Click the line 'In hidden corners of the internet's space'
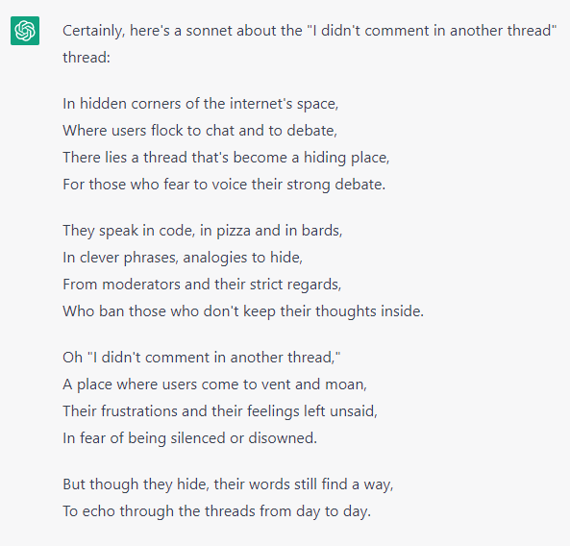The width and height of the screenshot is (570, 546). click(x=200, y=104)
